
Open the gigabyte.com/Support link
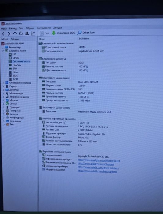pos(96,164)
